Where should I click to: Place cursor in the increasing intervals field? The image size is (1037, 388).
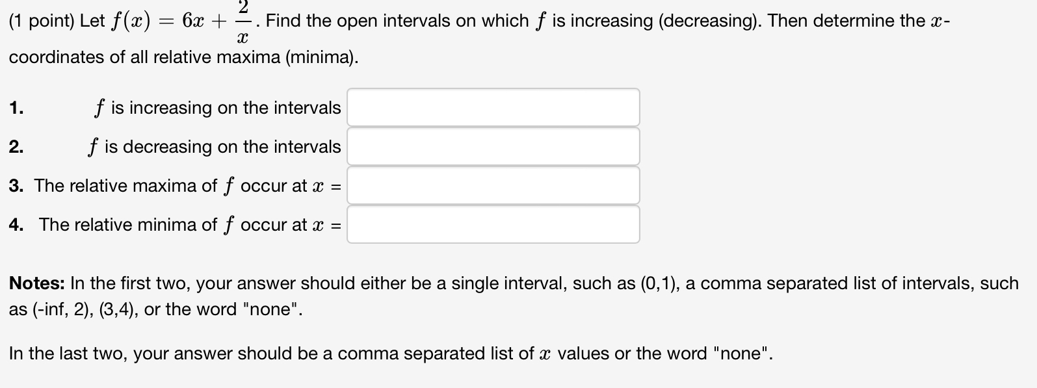coord(493,107)
